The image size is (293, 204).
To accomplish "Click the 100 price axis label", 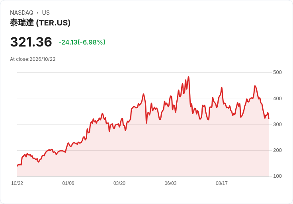I will coord(277,176).
